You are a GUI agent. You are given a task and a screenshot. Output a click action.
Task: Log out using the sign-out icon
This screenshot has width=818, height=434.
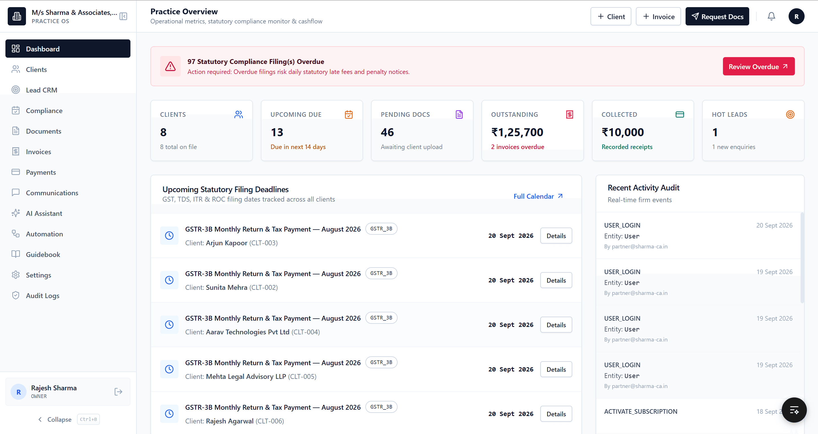[118, 392]
